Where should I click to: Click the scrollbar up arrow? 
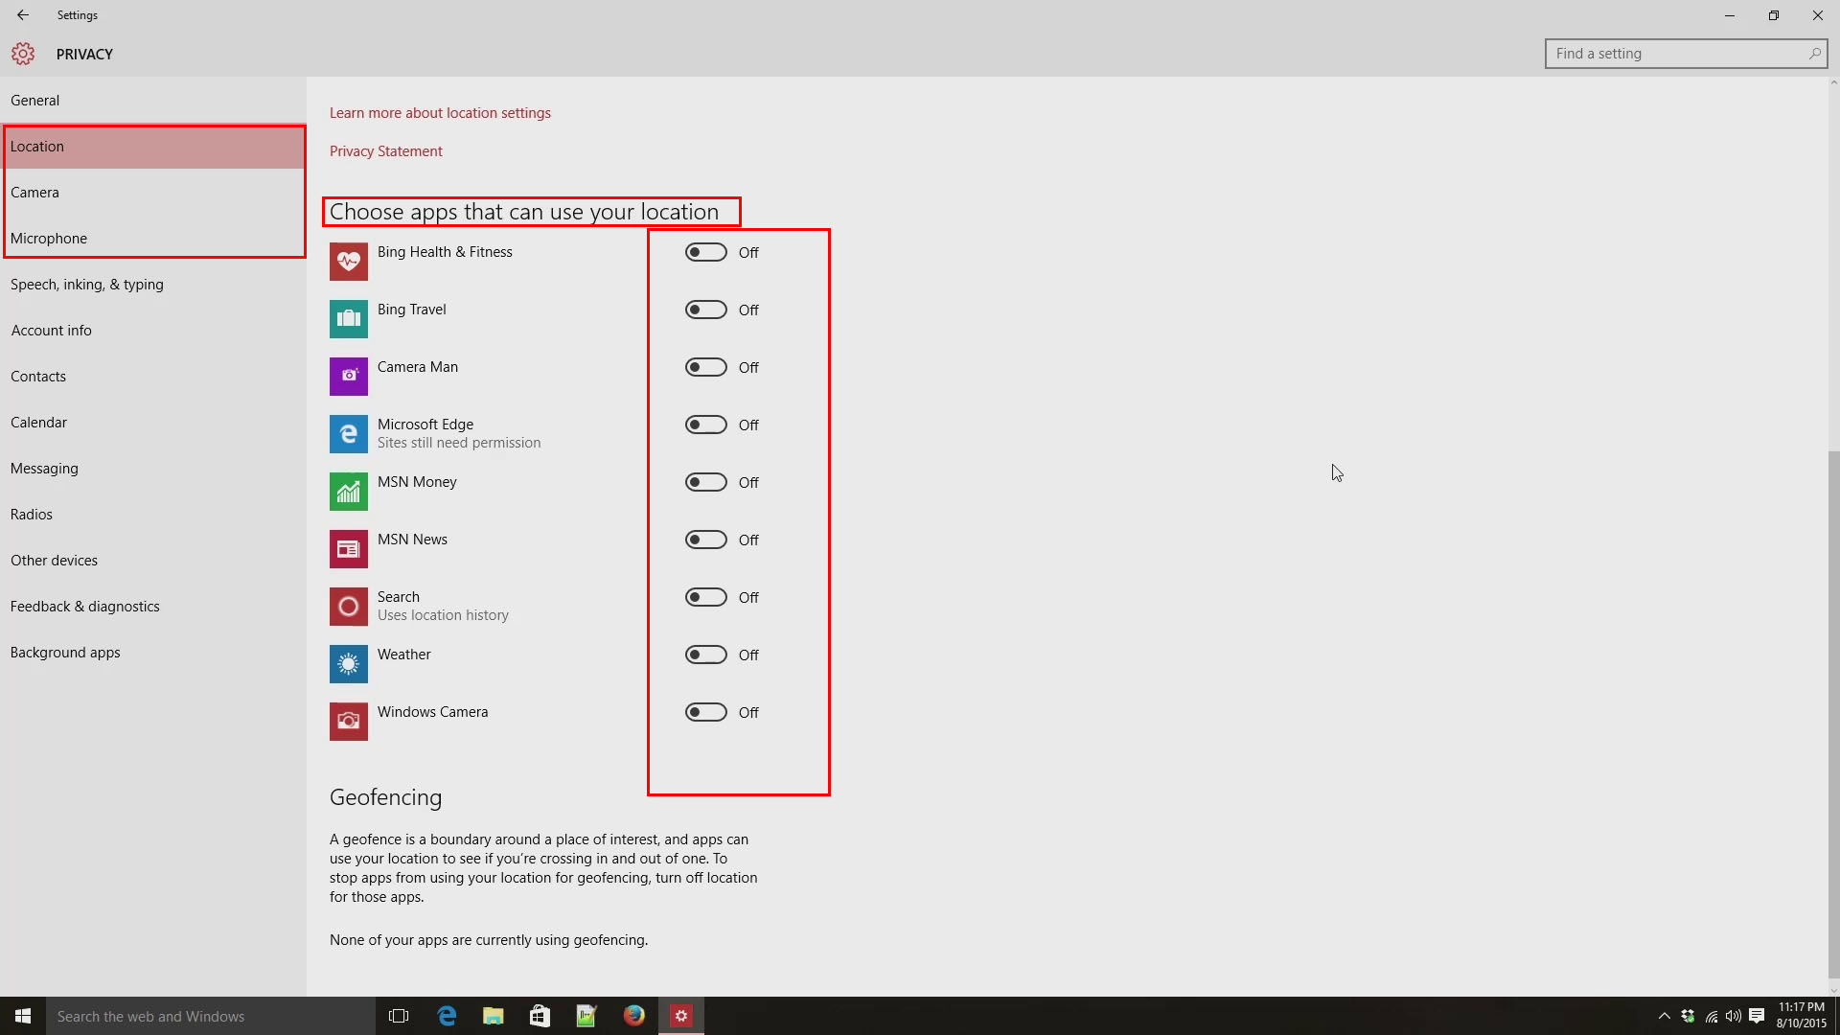click(x=1833, y=82)
